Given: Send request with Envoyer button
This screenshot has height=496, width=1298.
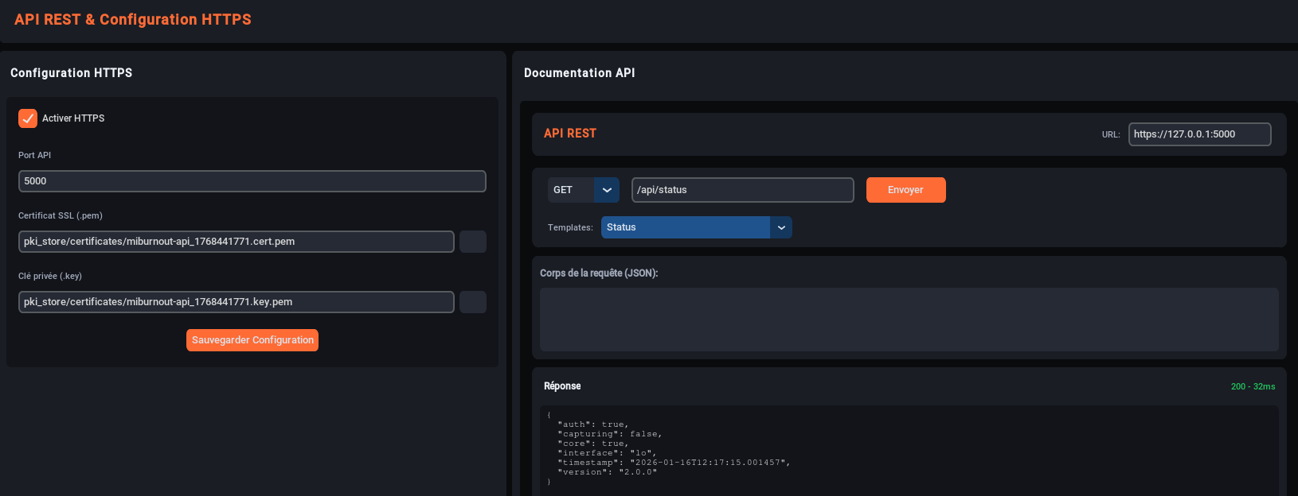Looking at the screenshot, I should coord(906,190).
